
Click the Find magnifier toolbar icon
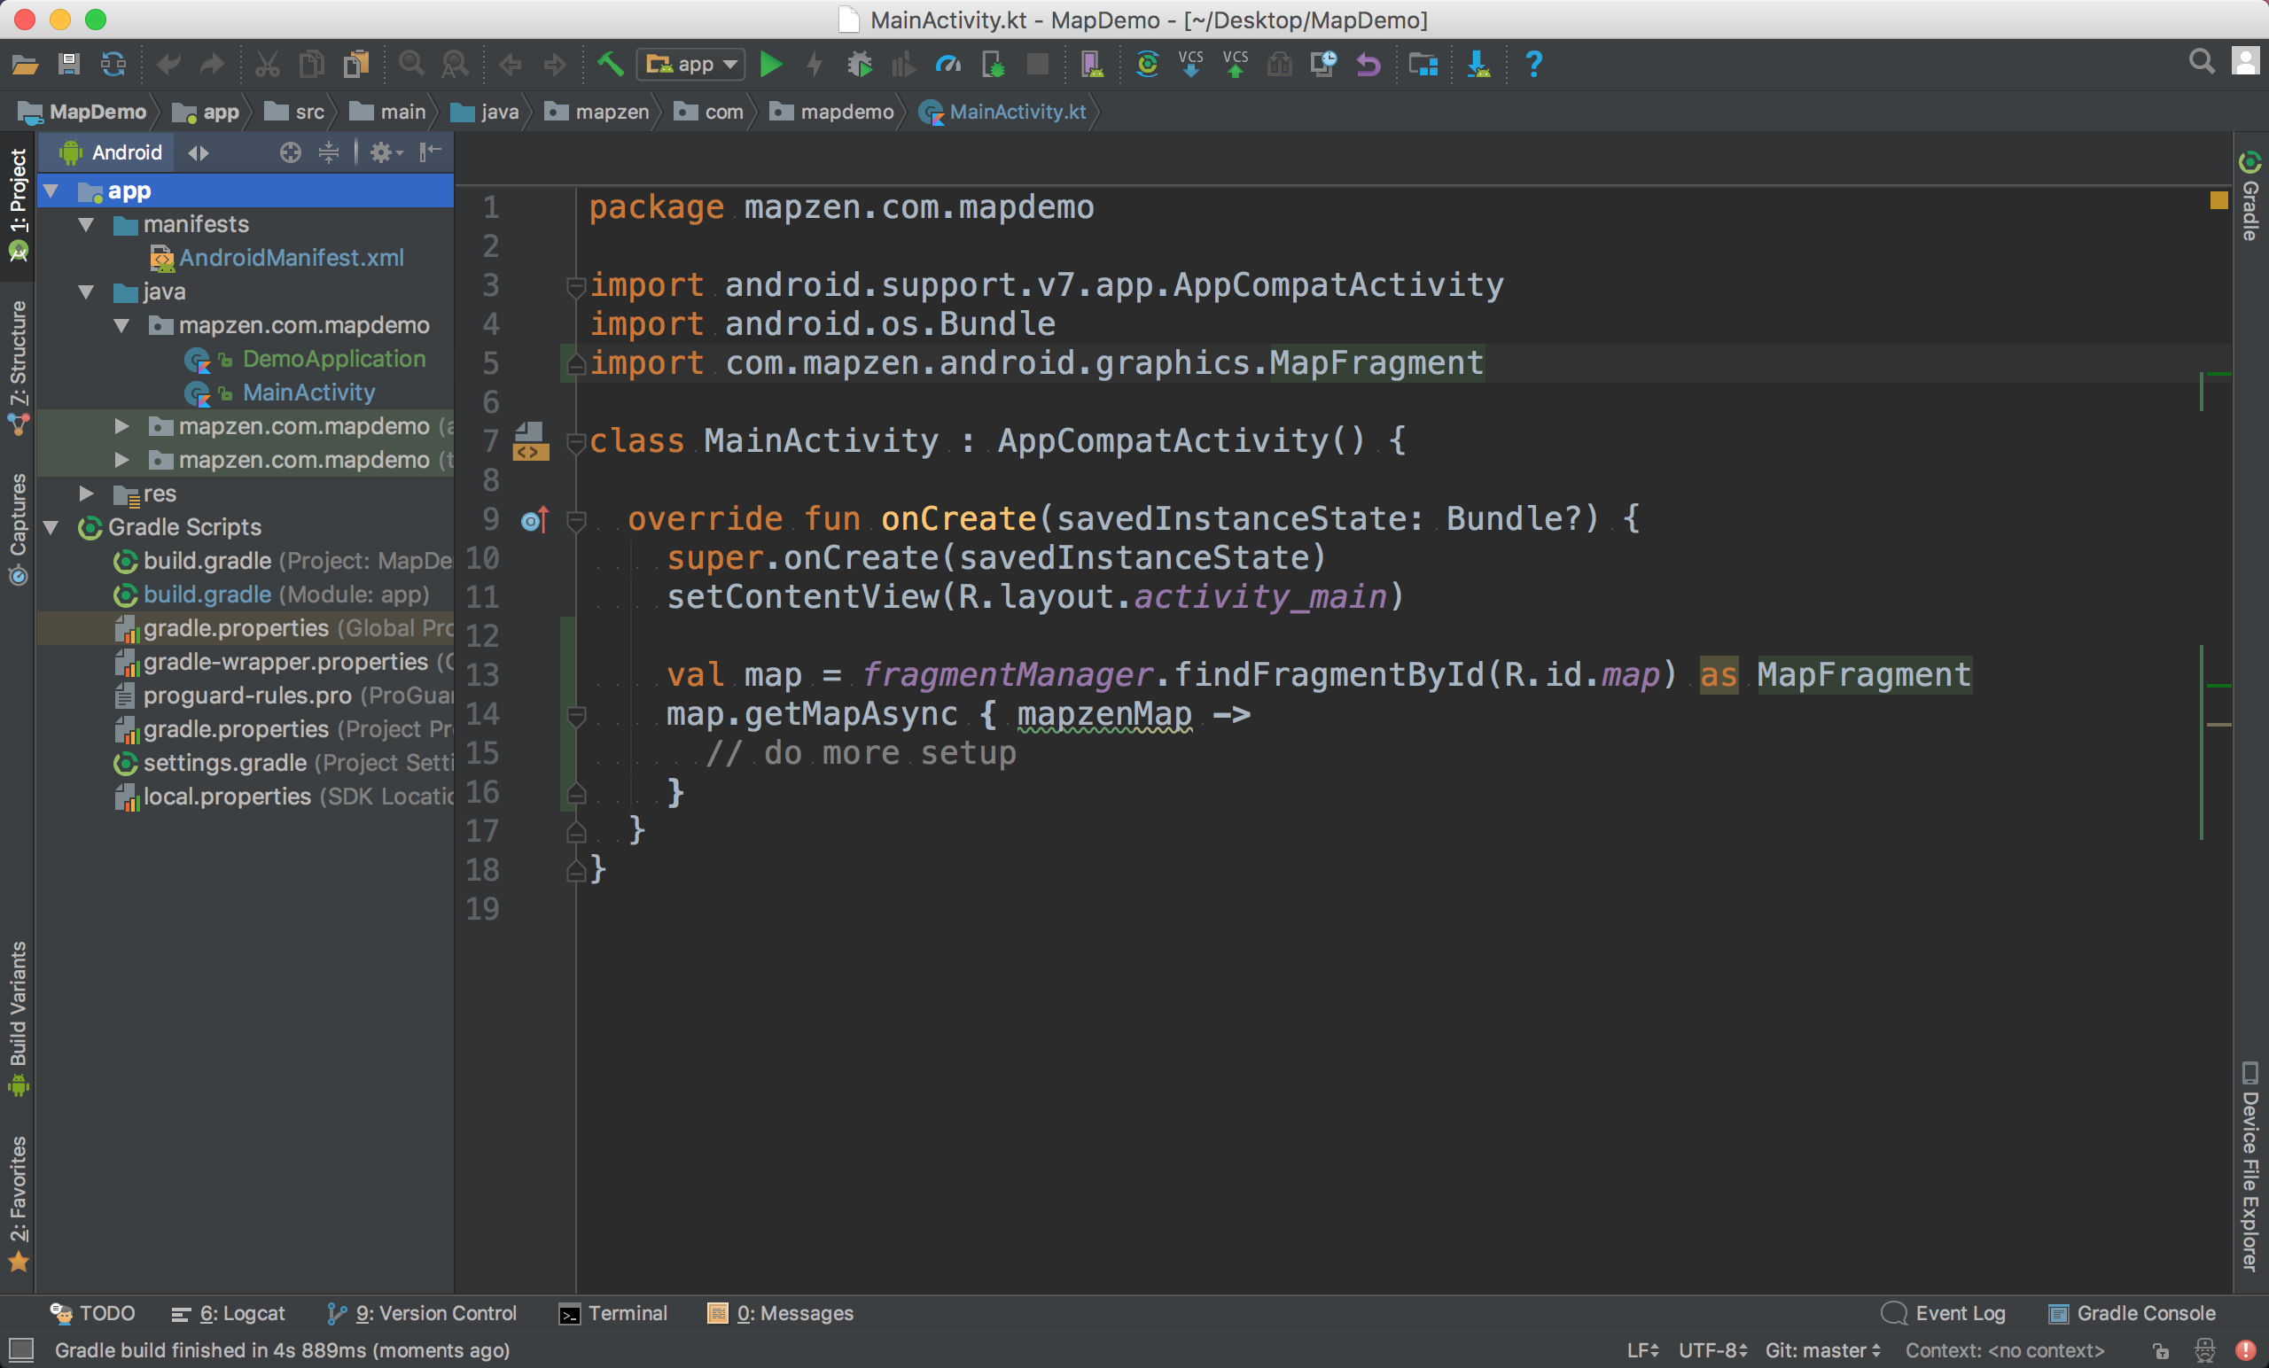point(410,64)
